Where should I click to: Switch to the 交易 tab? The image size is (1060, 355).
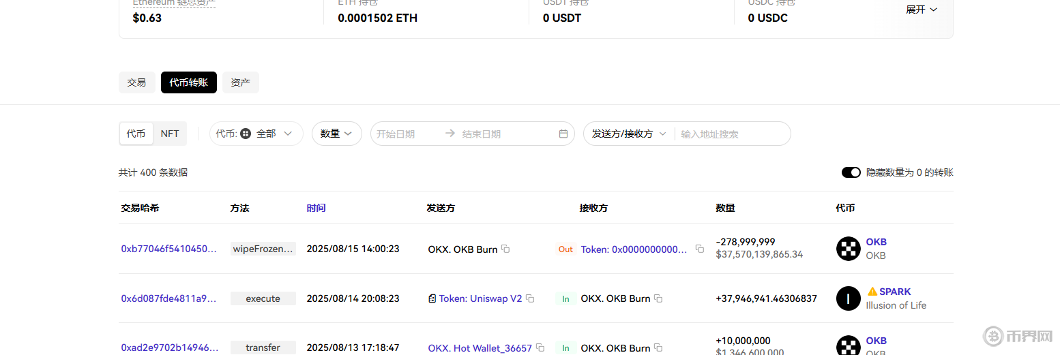pos(136,82)
